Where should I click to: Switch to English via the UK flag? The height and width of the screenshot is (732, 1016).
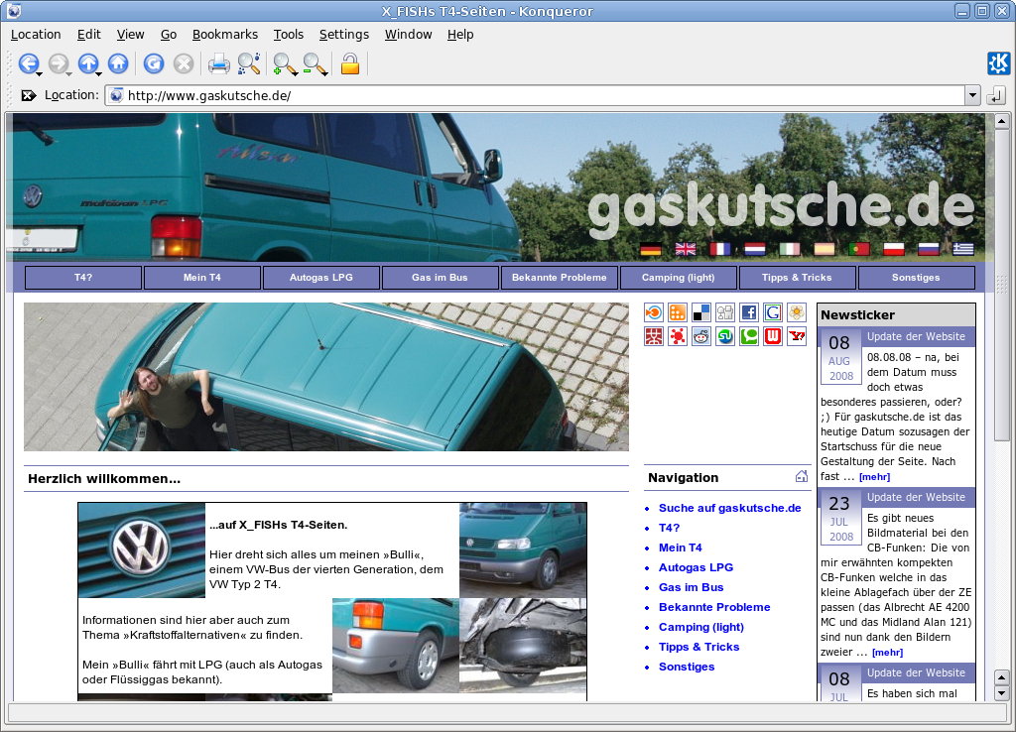pyautogui.click(x=686, y=249)
